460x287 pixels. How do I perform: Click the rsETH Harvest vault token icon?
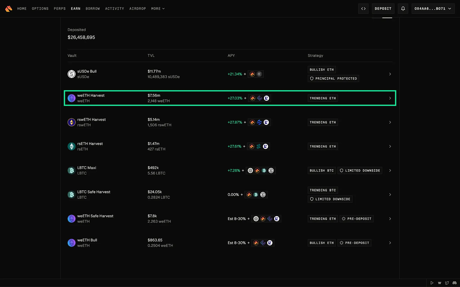coord(71,146)
